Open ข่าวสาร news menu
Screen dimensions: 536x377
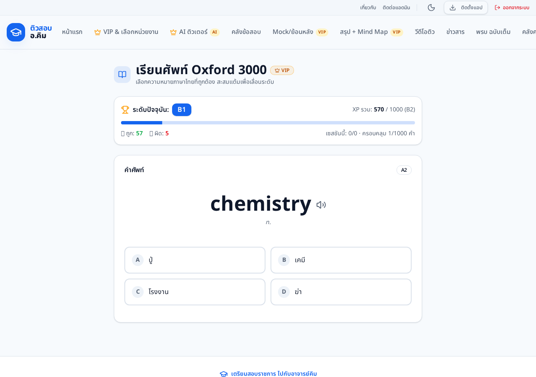(x=455, y=32)
